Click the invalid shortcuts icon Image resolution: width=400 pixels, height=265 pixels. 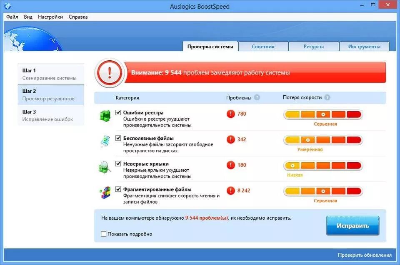click(x=105, y=167)
